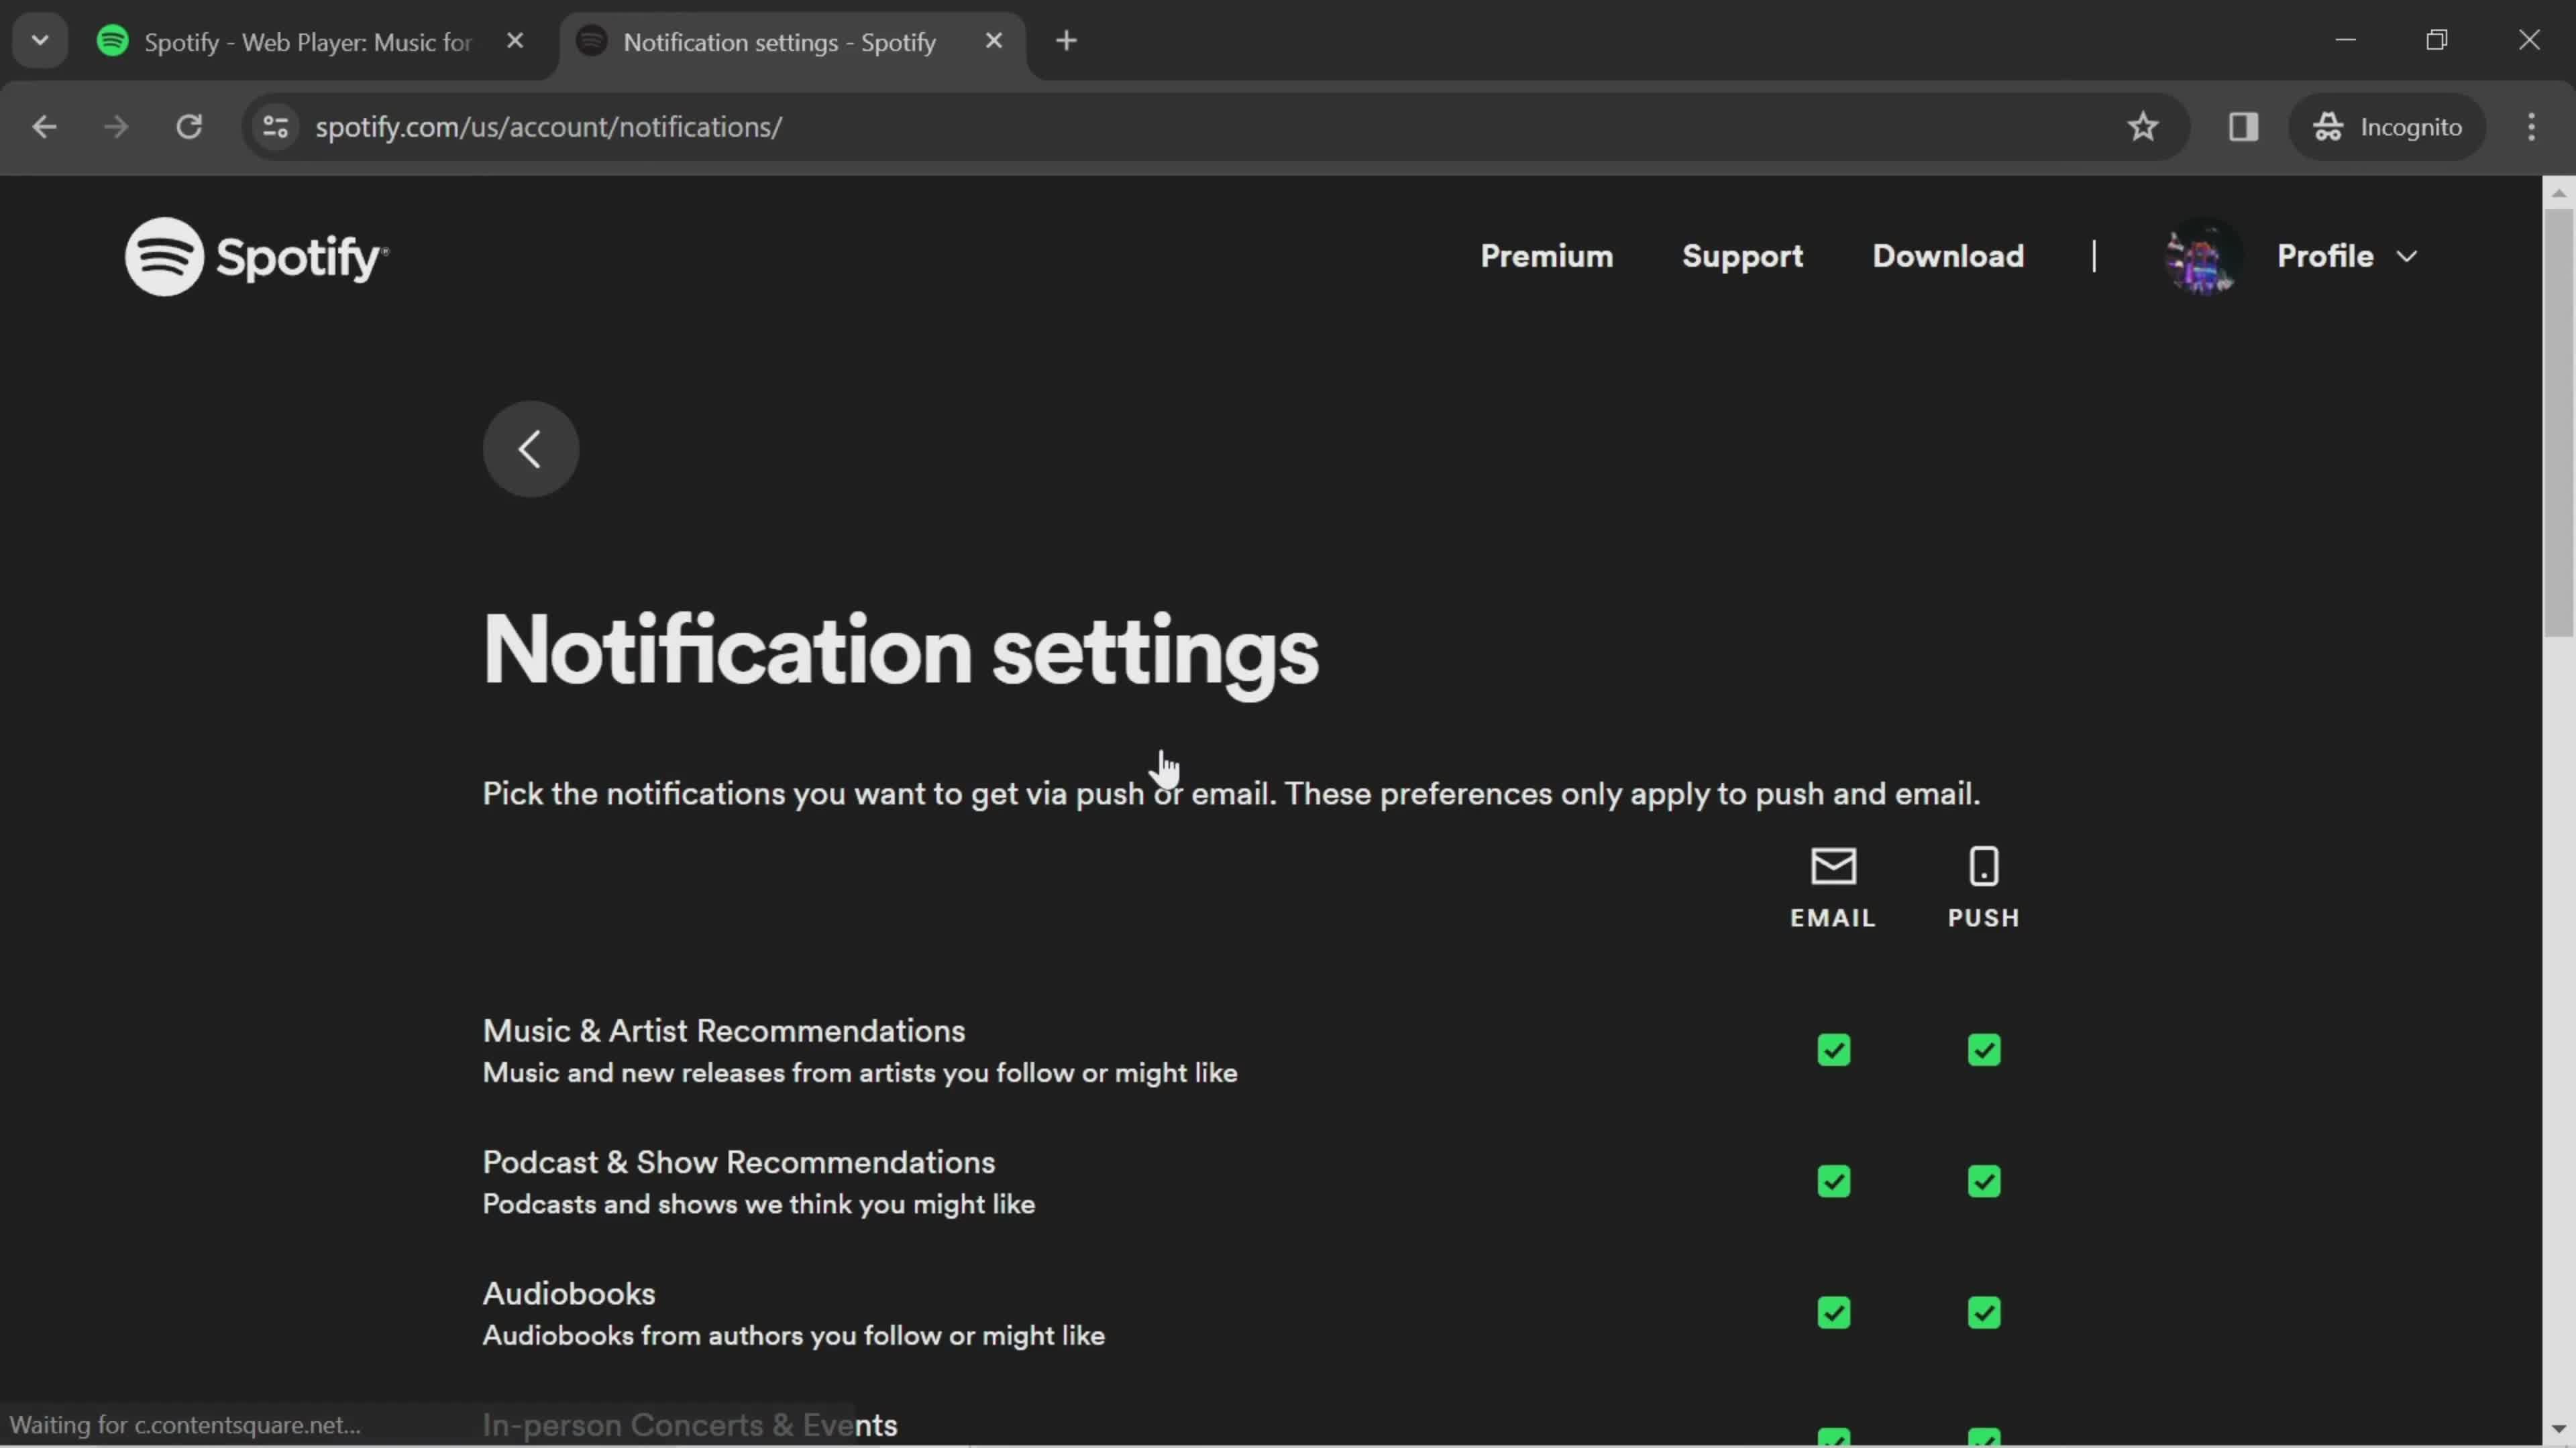Uncheck Push for Audiobooks
This screenshot has height=1448, width=2576.
(x=1984, y=1313)
